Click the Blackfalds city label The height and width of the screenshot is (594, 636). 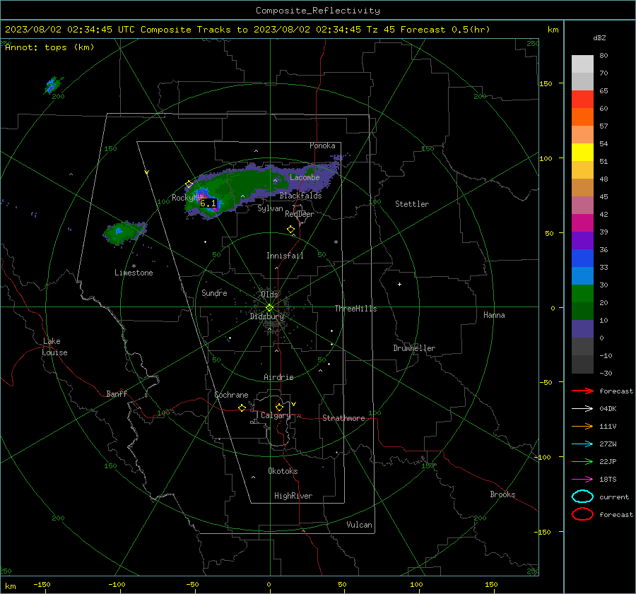coord(300,196)
